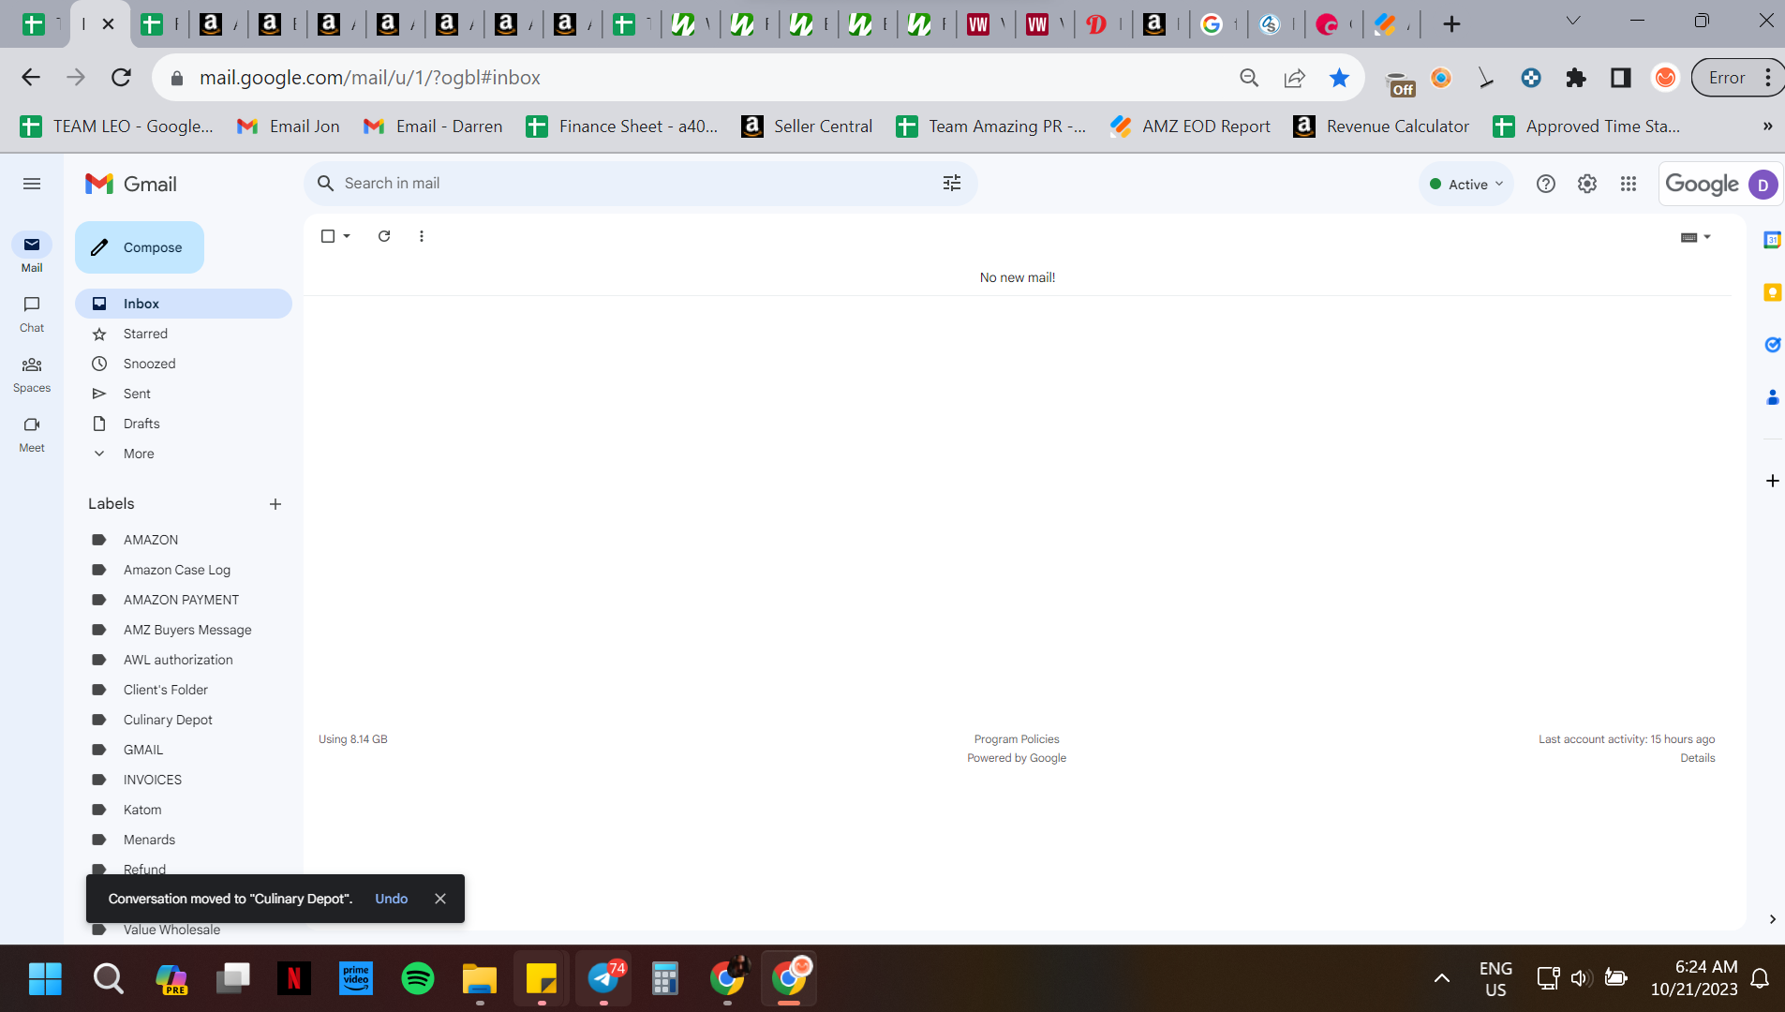Open Spotify from the taskbar
Image resolution: width=1785 pixels, height=1012 pixels.
(418, 978)
